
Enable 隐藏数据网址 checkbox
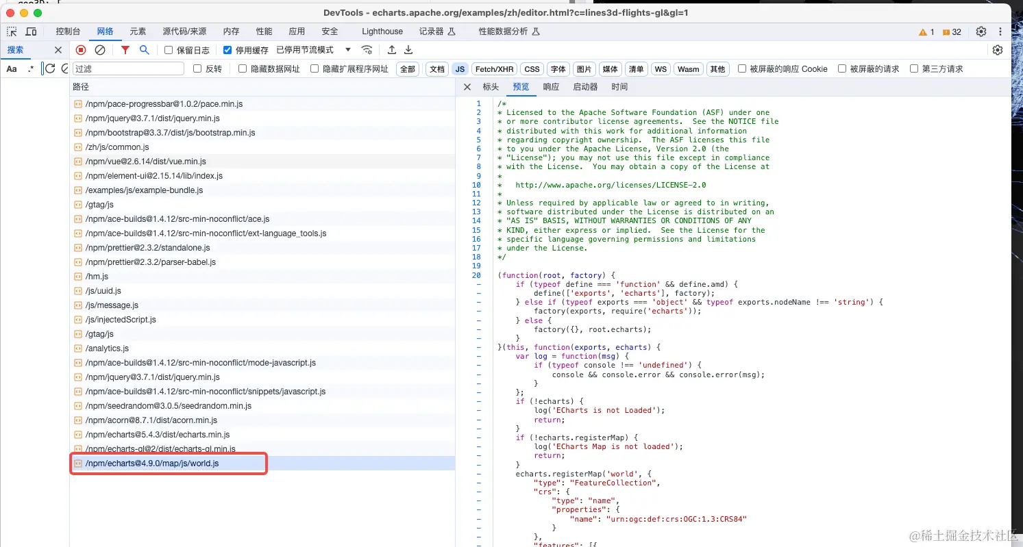243,68
